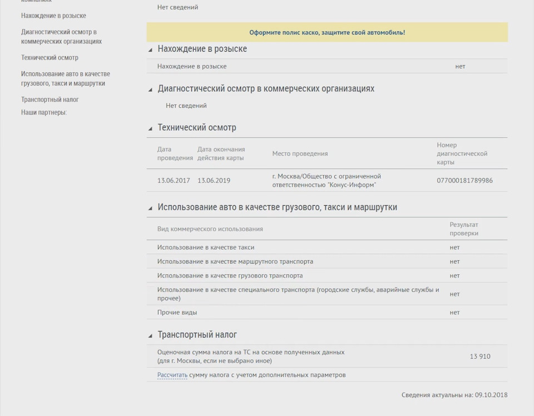Click diagnostic card number 077000181789986
Viewport: 534px width, 416px height.
click(465, 180)
